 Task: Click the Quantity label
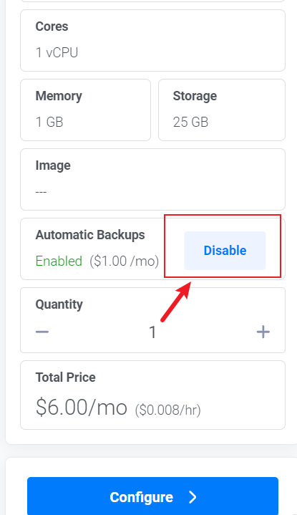59,305
